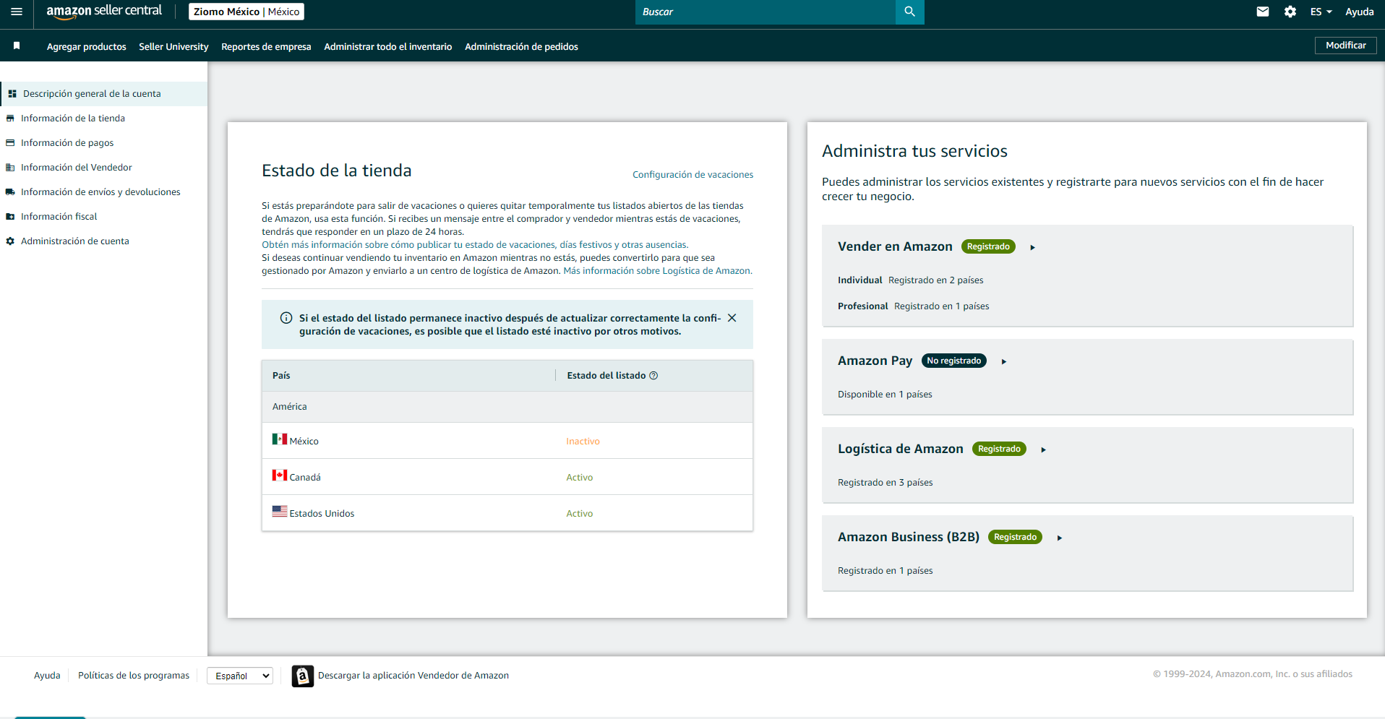Click the México flag icon
The width and height of the screenshot is (1385, 719).
(280, 439)
